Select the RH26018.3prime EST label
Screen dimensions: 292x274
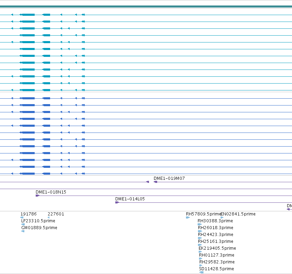(x=215, y=228)
